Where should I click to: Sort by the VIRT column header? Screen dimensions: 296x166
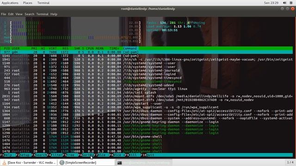click(x=53, y=48)
